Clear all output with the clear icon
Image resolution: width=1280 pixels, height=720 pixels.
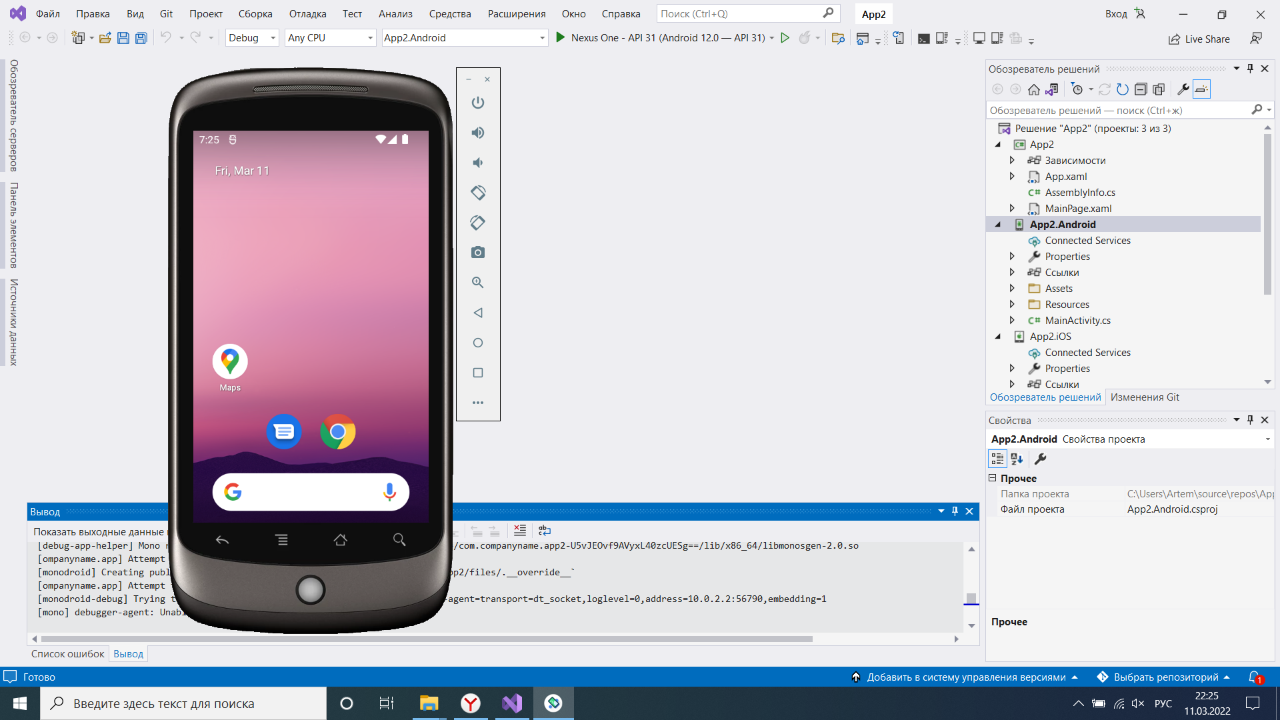point(520,530)
